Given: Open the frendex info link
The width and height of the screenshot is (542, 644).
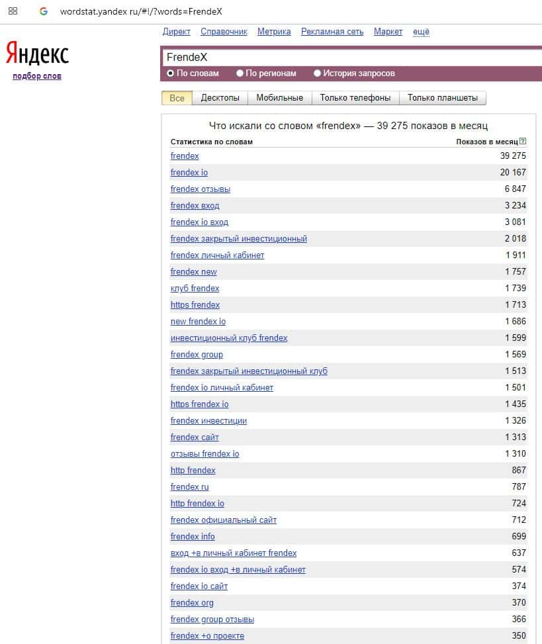Looking at the screenshot, I should coord(193,536).
